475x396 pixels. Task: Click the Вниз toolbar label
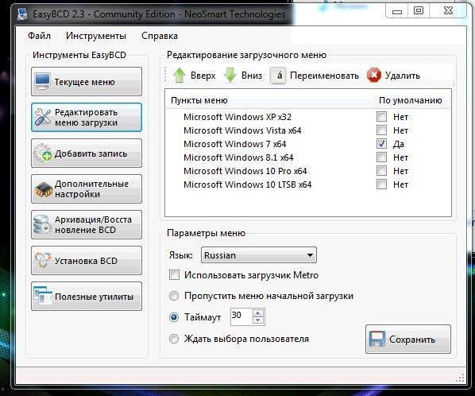252,75
